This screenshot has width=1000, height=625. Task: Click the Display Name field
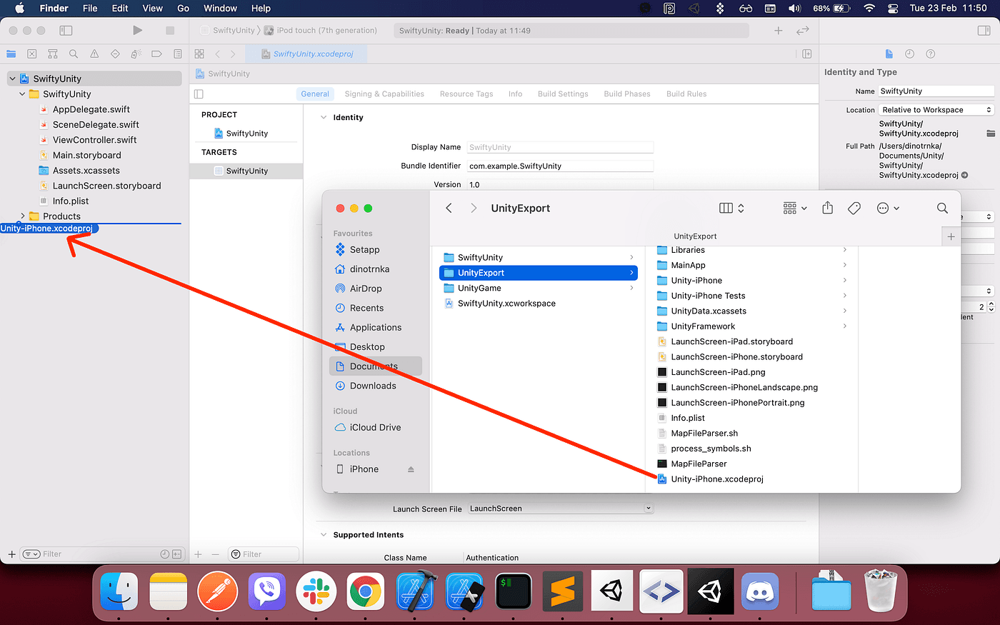click(x=561, y=147)
